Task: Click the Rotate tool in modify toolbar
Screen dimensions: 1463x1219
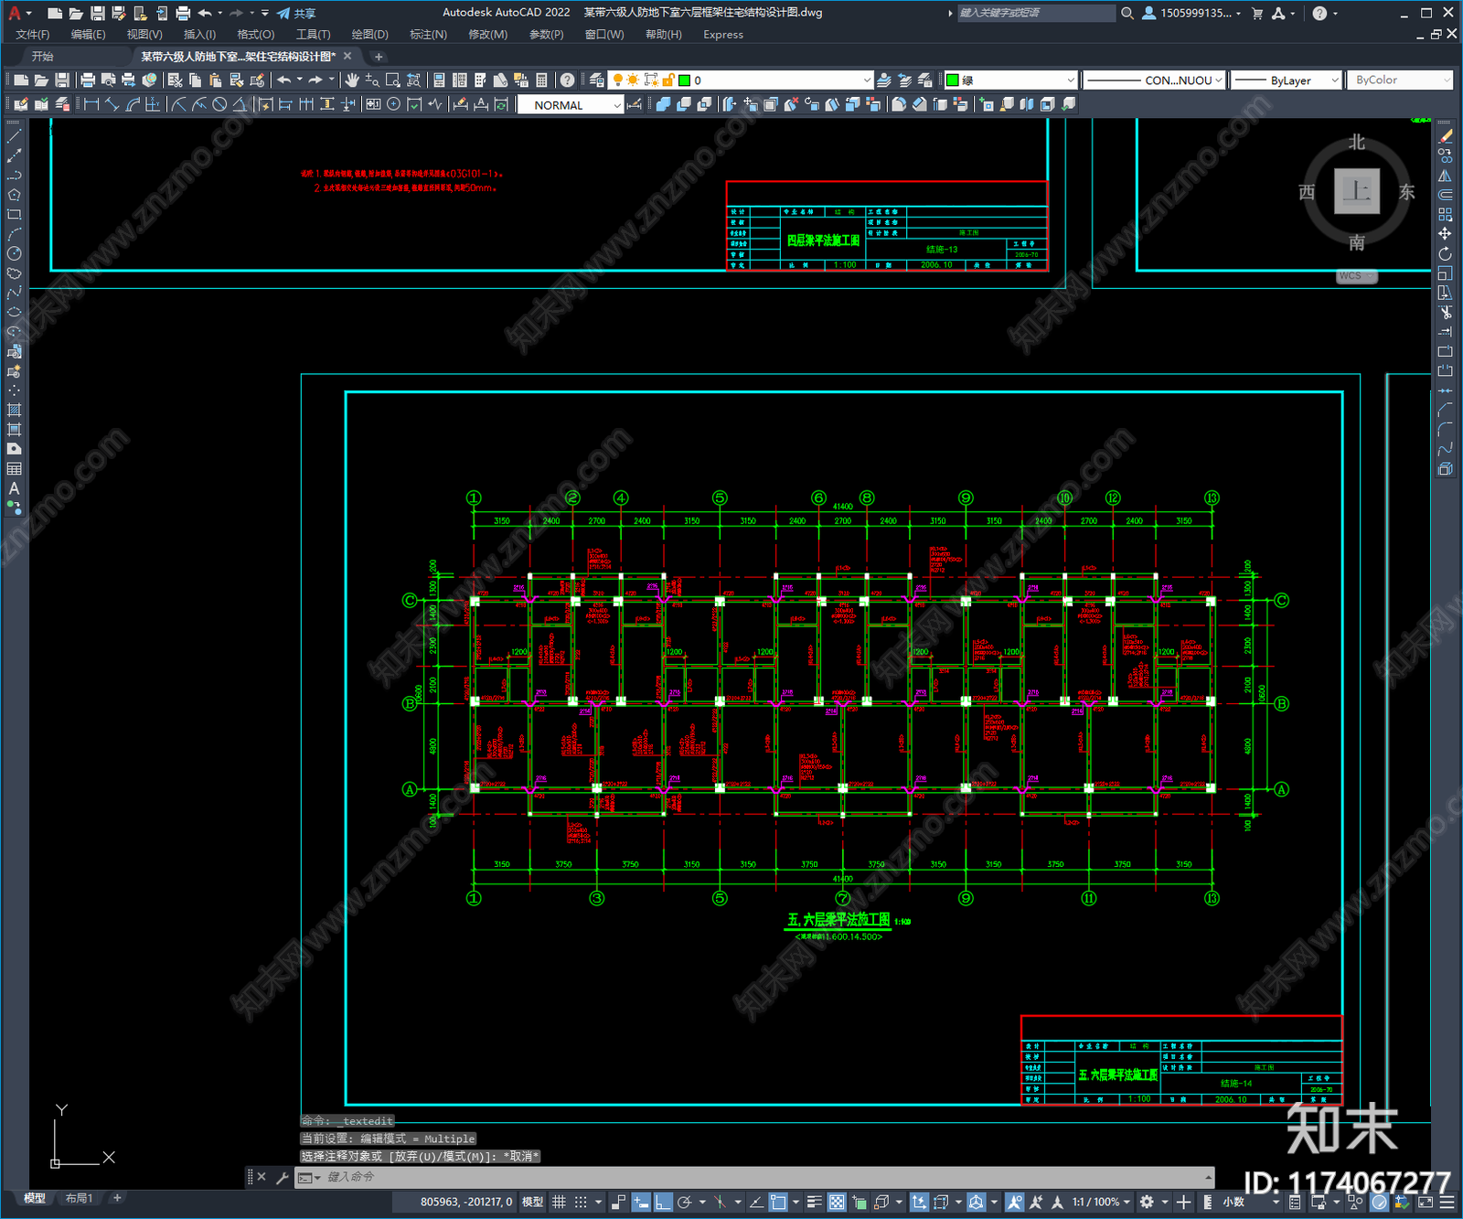Action: coord(1445,254)
